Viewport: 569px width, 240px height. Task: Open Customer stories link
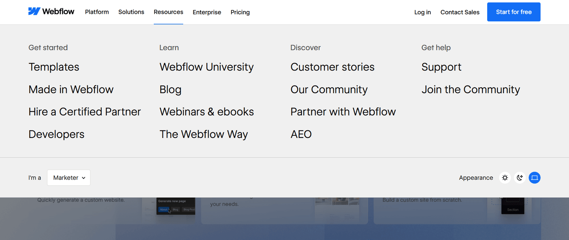coord(332,67)
